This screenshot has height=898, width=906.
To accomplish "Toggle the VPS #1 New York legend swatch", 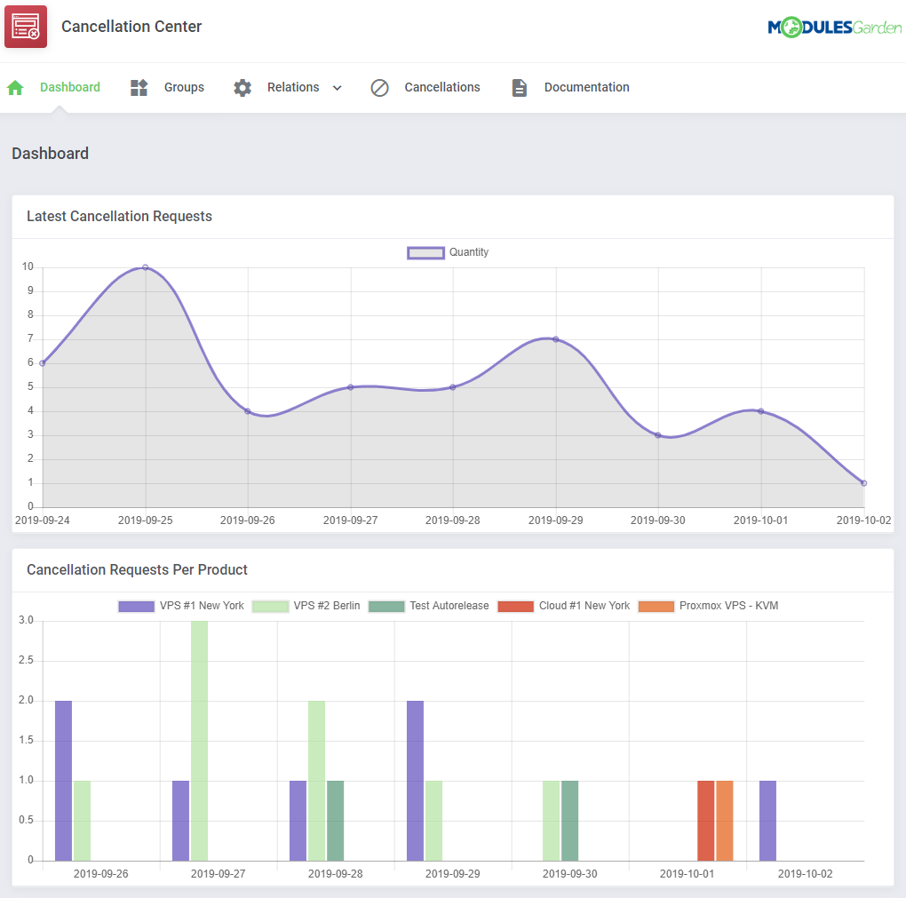I will (x=137, y=606).
